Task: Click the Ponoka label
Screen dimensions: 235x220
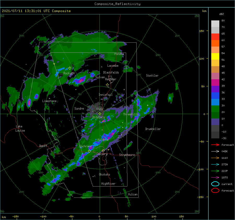Action: click(x=119, y=54)
